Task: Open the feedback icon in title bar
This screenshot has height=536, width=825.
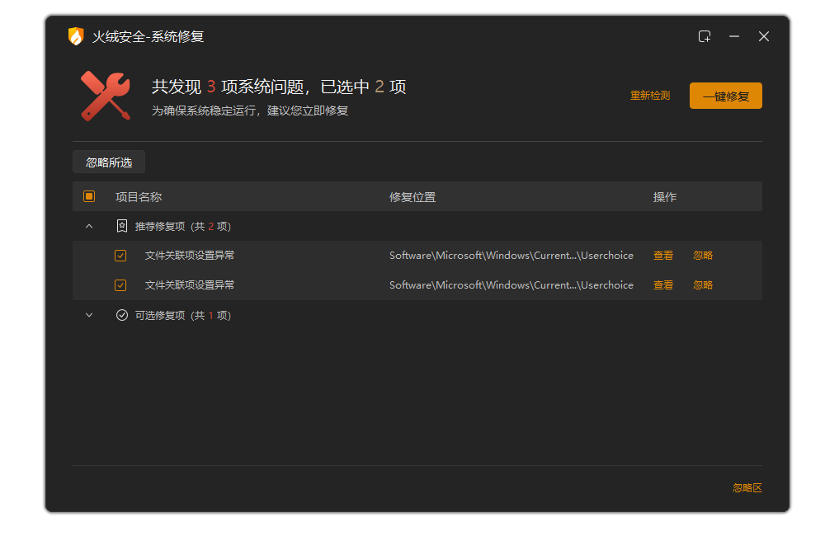Action: click(705, 36)
